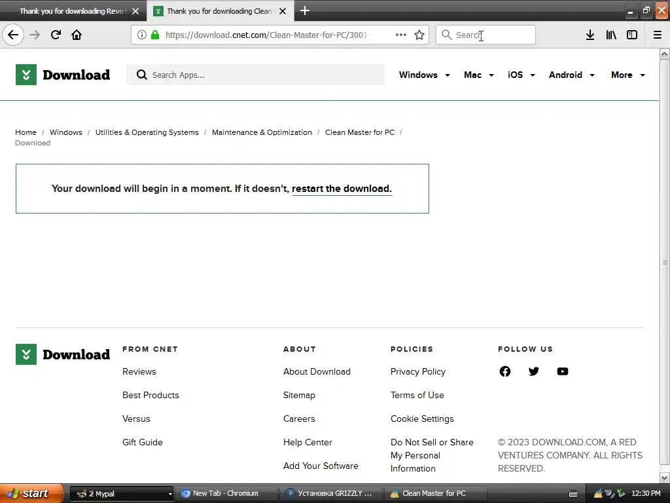Switch to Revo download tab
Screen dimensions: 670x503
tap(73, 10)
